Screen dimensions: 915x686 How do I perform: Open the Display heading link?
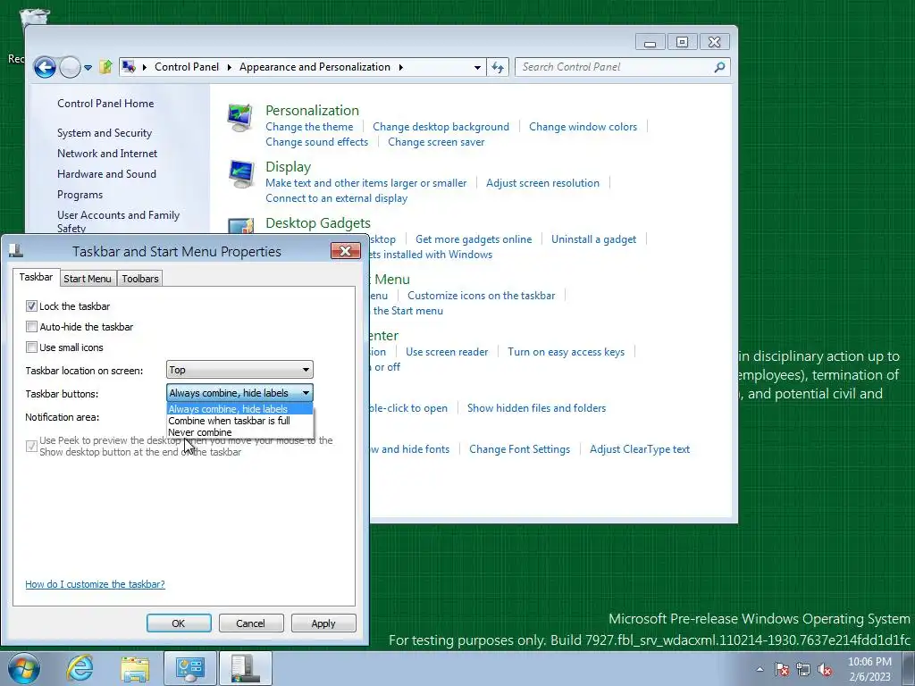tap(289, 167)
